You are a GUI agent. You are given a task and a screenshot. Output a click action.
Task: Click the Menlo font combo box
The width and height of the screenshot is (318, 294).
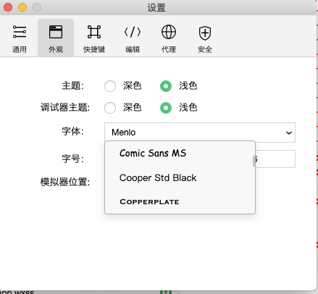click(200, 133)
